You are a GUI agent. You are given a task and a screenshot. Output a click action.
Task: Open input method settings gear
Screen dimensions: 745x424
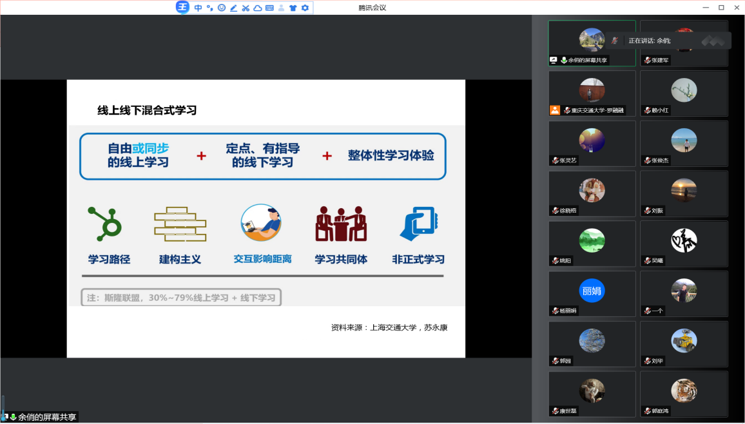click(x=305, y=8)
